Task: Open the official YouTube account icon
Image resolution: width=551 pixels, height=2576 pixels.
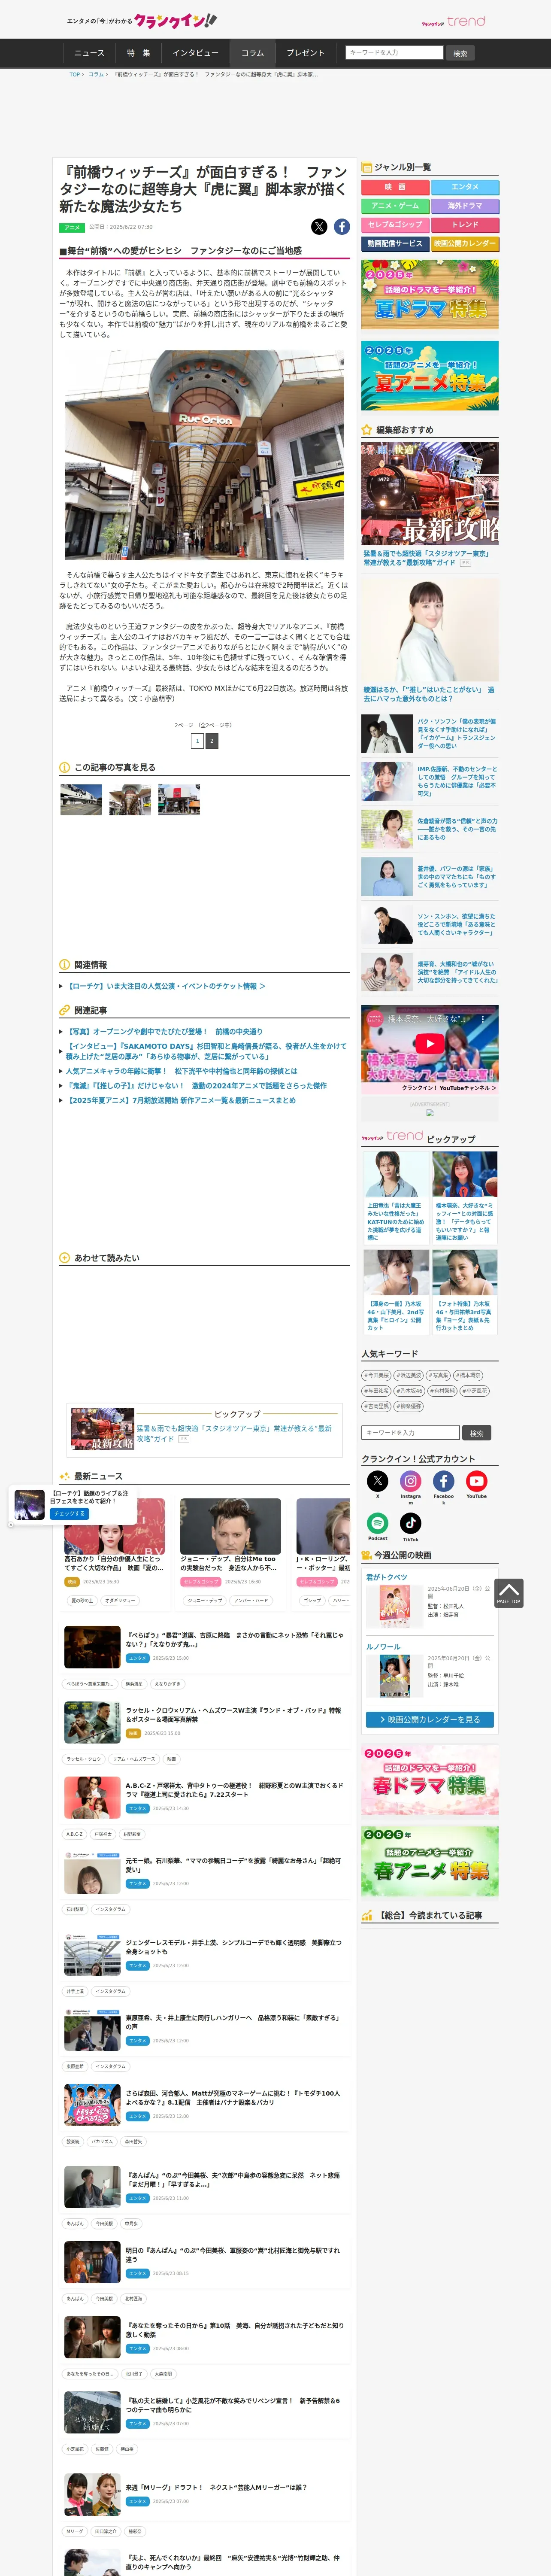Action: point(477,1481)
